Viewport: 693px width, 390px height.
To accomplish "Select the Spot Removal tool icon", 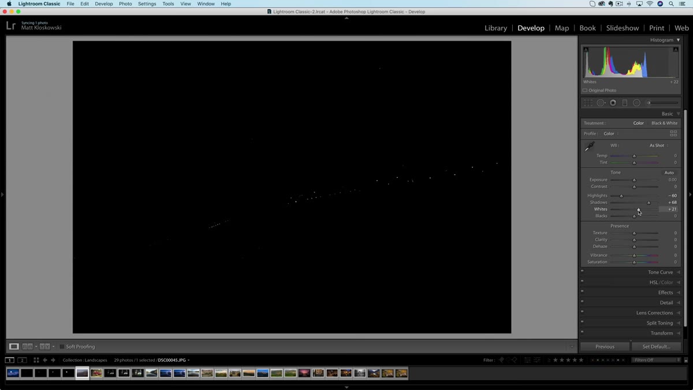I will [x=601, y=103].
